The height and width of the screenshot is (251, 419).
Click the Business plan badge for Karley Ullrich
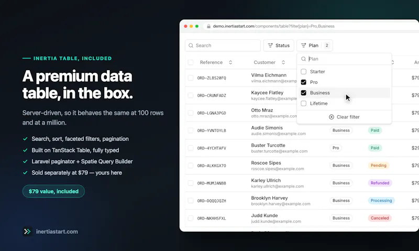coord(341,183)
